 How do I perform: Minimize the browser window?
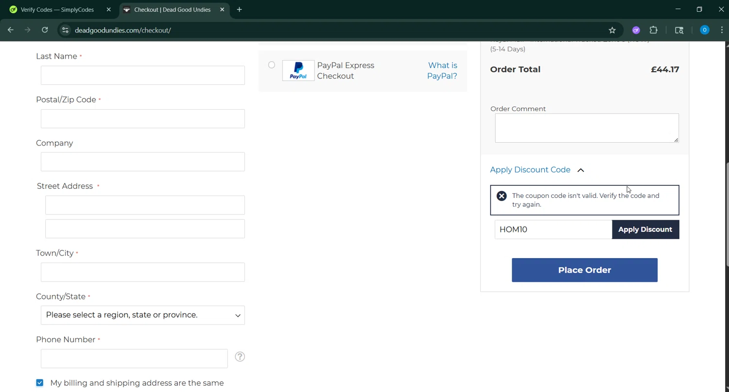(x=678, y=9)
